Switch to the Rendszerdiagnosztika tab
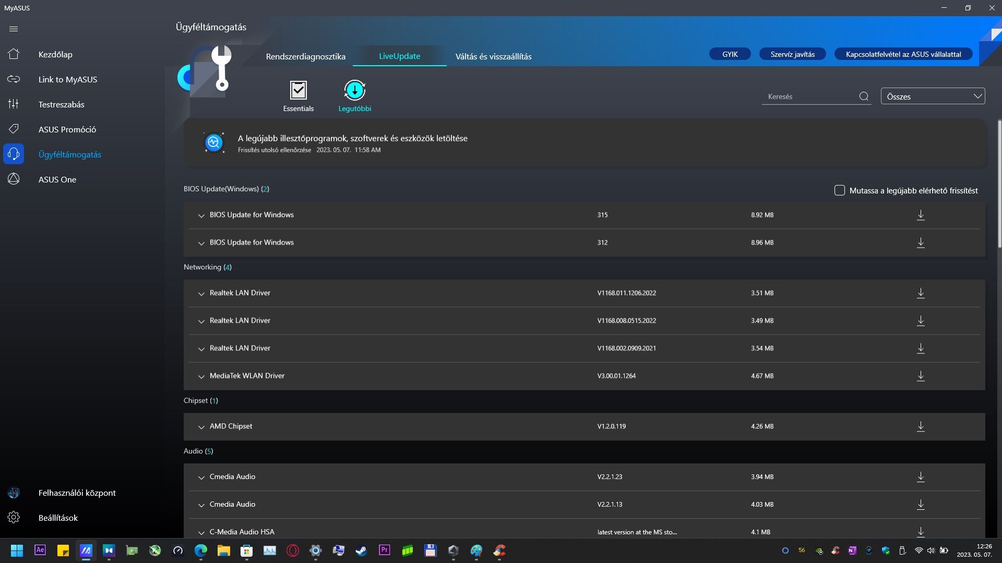Viewport: 1002px width, 563px height. tap(305, 56)
